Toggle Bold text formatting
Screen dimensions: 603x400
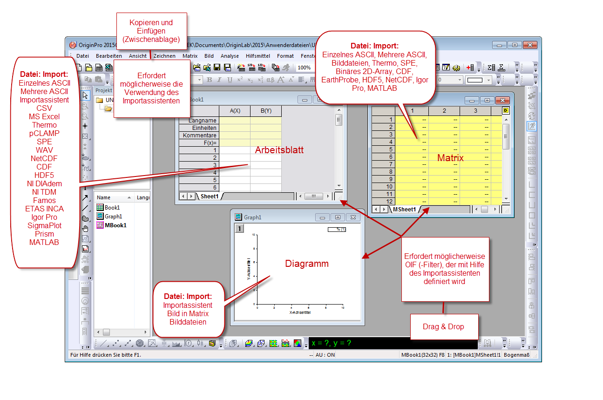coord(209,80)
